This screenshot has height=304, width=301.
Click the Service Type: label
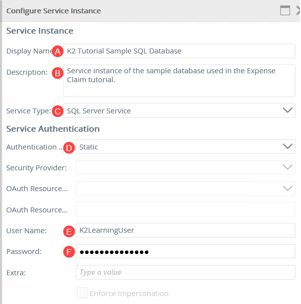pos(29,111)
